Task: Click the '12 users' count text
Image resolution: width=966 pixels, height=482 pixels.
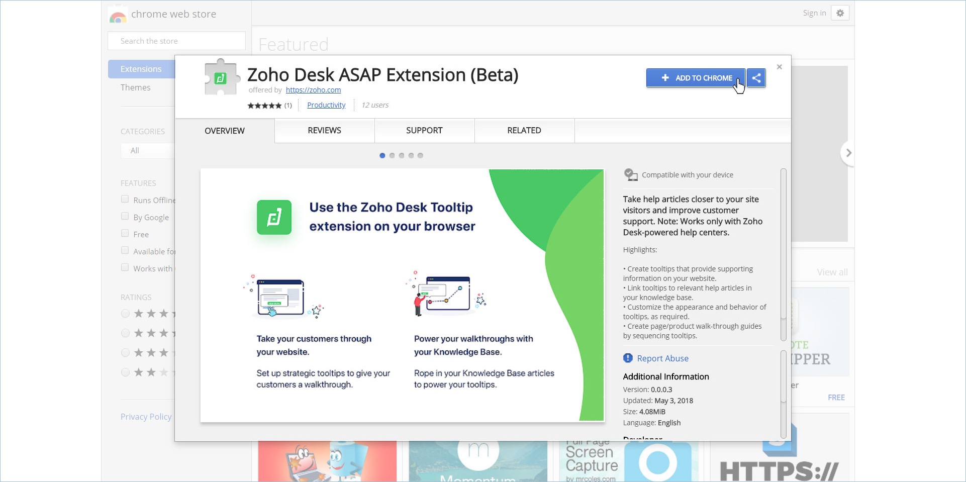Action: 375,105
